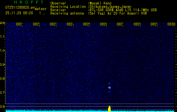Click the yellow signal spike in the power graph
This screenshot has width=177, height=112.
pos(109,109)
